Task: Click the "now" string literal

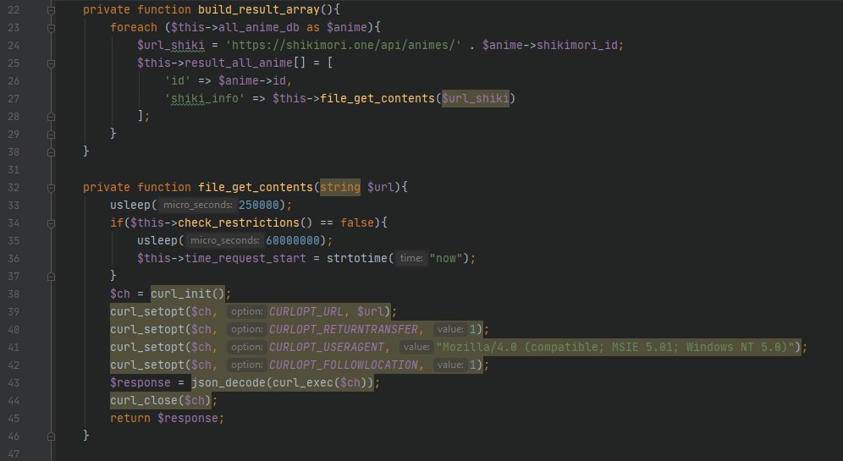Action: click(446, 259)
